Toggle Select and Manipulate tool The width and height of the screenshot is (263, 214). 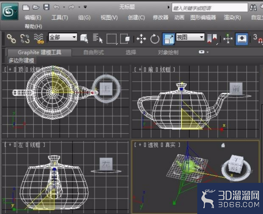(228, 39)
